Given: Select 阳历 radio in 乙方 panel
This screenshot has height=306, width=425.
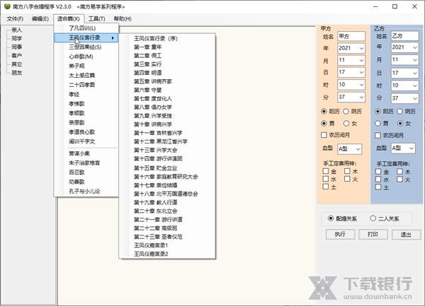Looking at the screenshot, I should point(378,112).
